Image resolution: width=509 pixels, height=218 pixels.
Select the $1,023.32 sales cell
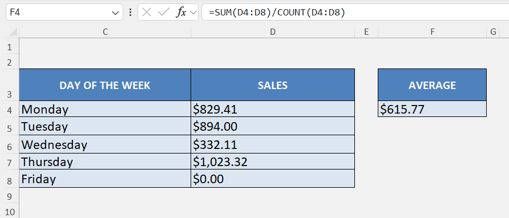[x=273, y=162]
